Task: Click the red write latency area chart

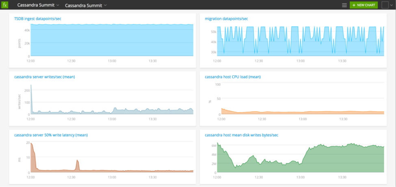Action: (x=112, y=157)
